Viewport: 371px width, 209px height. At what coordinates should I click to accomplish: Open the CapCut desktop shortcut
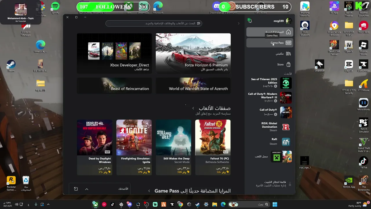[349, 66]
